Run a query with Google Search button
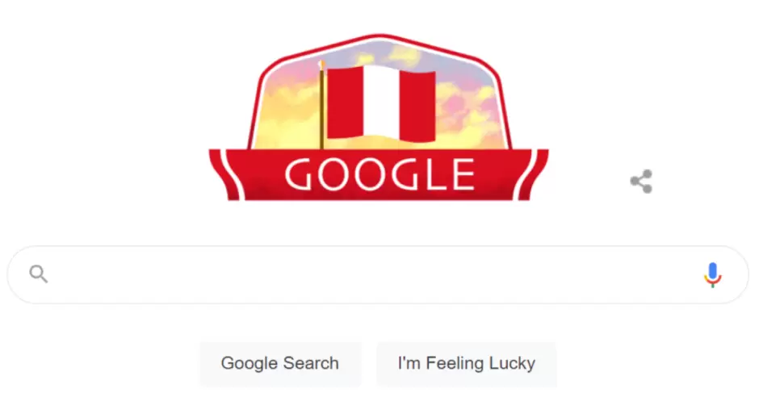 coord(280,364)
